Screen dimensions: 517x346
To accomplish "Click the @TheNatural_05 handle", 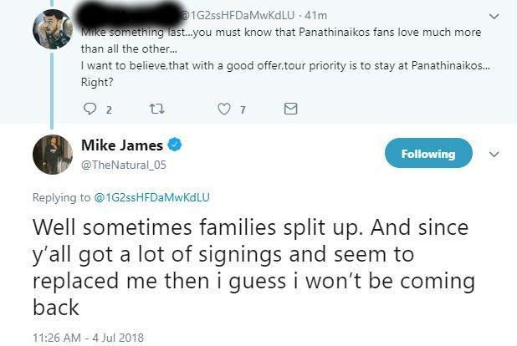I will [124, 165].
